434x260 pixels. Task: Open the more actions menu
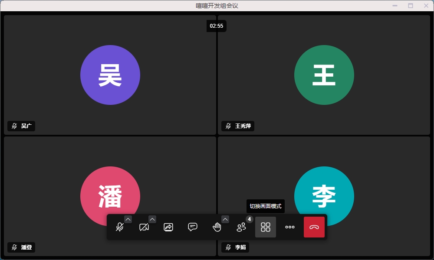(290, 227)
